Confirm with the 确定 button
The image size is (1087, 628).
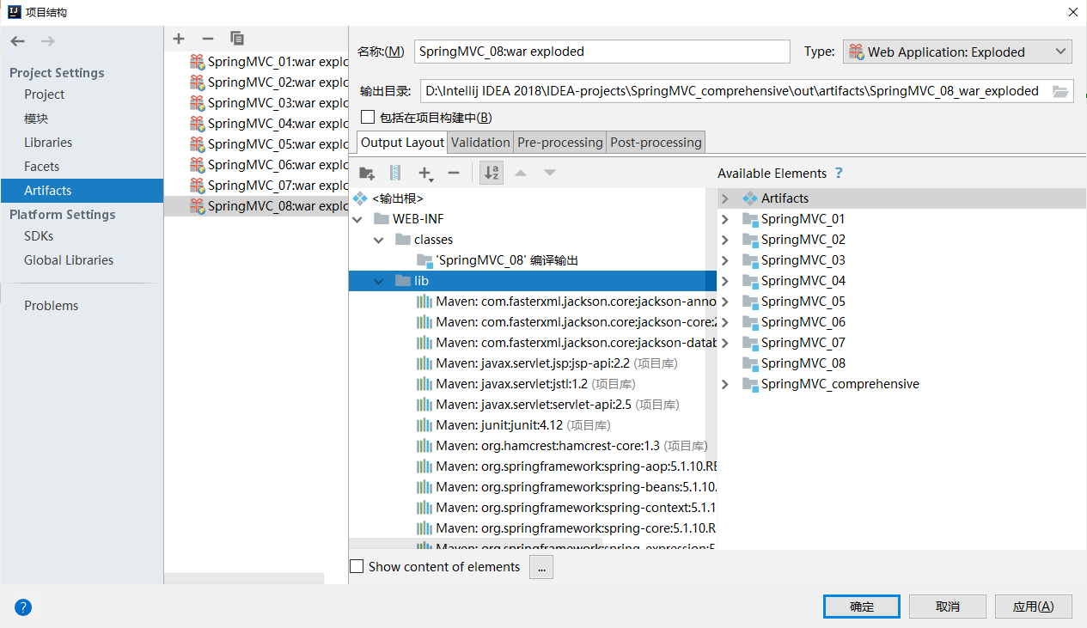click(862, 607)
